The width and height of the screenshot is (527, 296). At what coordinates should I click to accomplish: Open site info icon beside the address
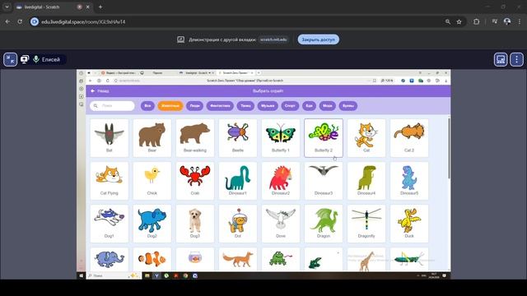coord(35,22)
